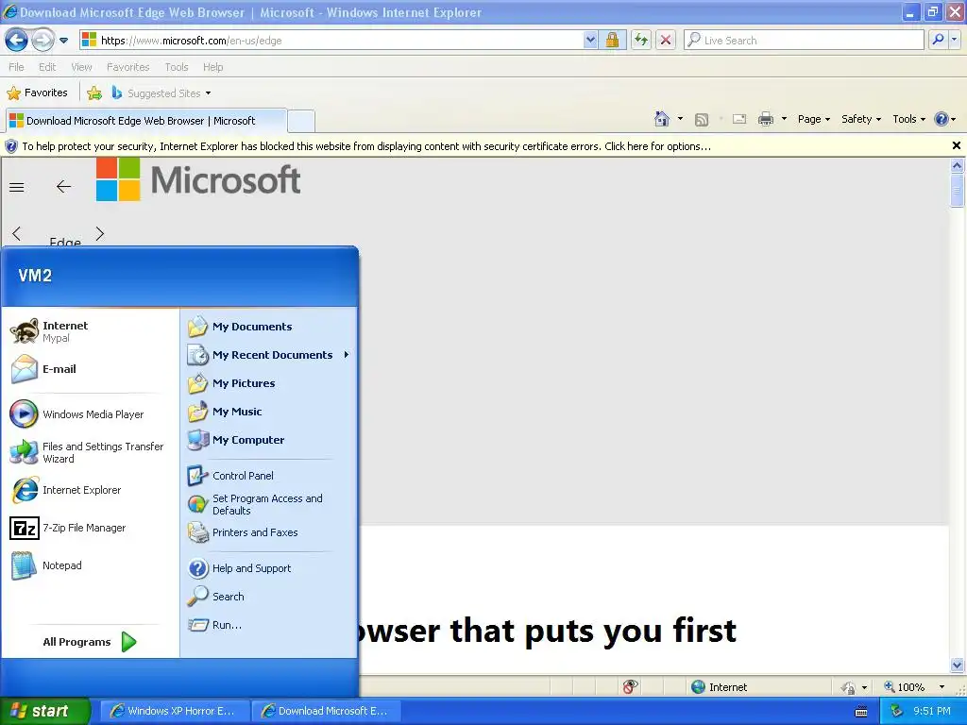Click the Add to Favorites Bar icon
Viewport: 967px width, 725px height.
tap(94, 93)
